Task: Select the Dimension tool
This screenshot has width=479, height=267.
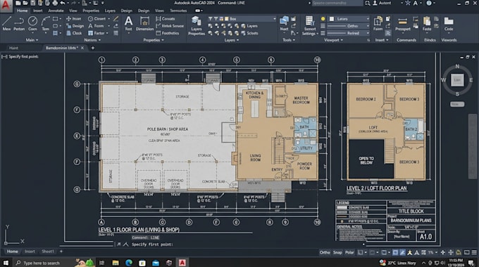Action: coord(144,23)
